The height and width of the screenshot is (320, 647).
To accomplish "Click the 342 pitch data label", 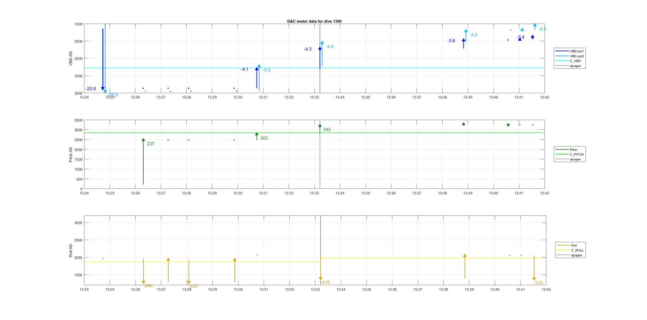I will (327, 130).
